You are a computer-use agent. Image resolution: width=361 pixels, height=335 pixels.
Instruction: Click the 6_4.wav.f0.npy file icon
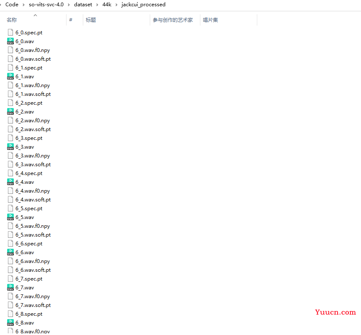tap(10, 191)
